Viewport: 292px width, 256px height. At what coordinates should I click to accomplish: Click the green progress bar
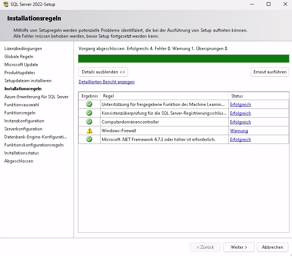pos(183,59)
